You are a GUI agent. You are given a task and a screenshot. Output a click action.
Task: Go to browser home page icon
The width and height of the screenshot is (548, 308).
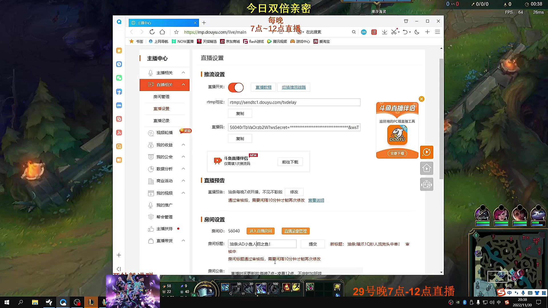tap(162, 32)
